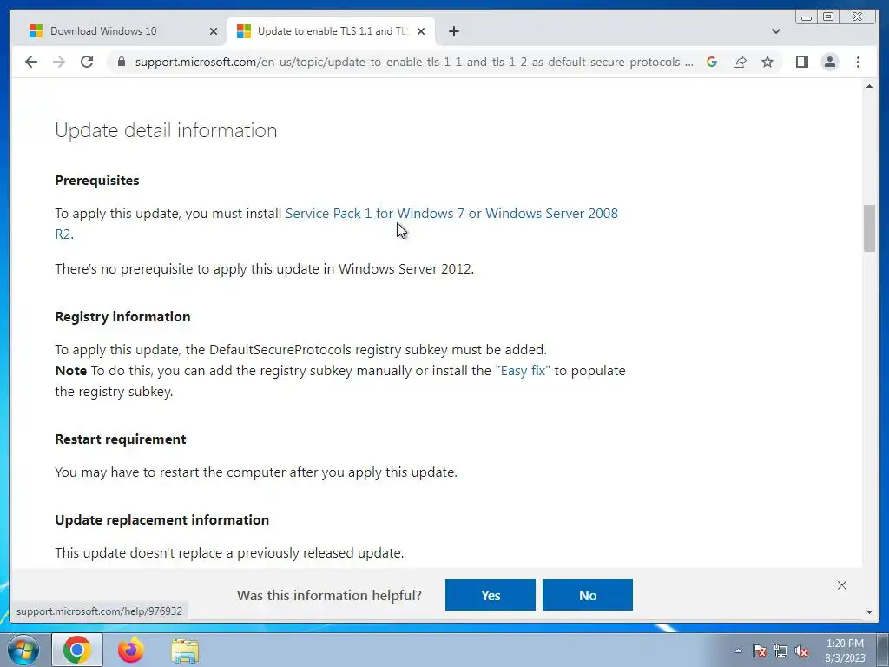View site information via padlock icon
Image resolution: width=889 pixels, height=667 pixels.
coord(121,62)
